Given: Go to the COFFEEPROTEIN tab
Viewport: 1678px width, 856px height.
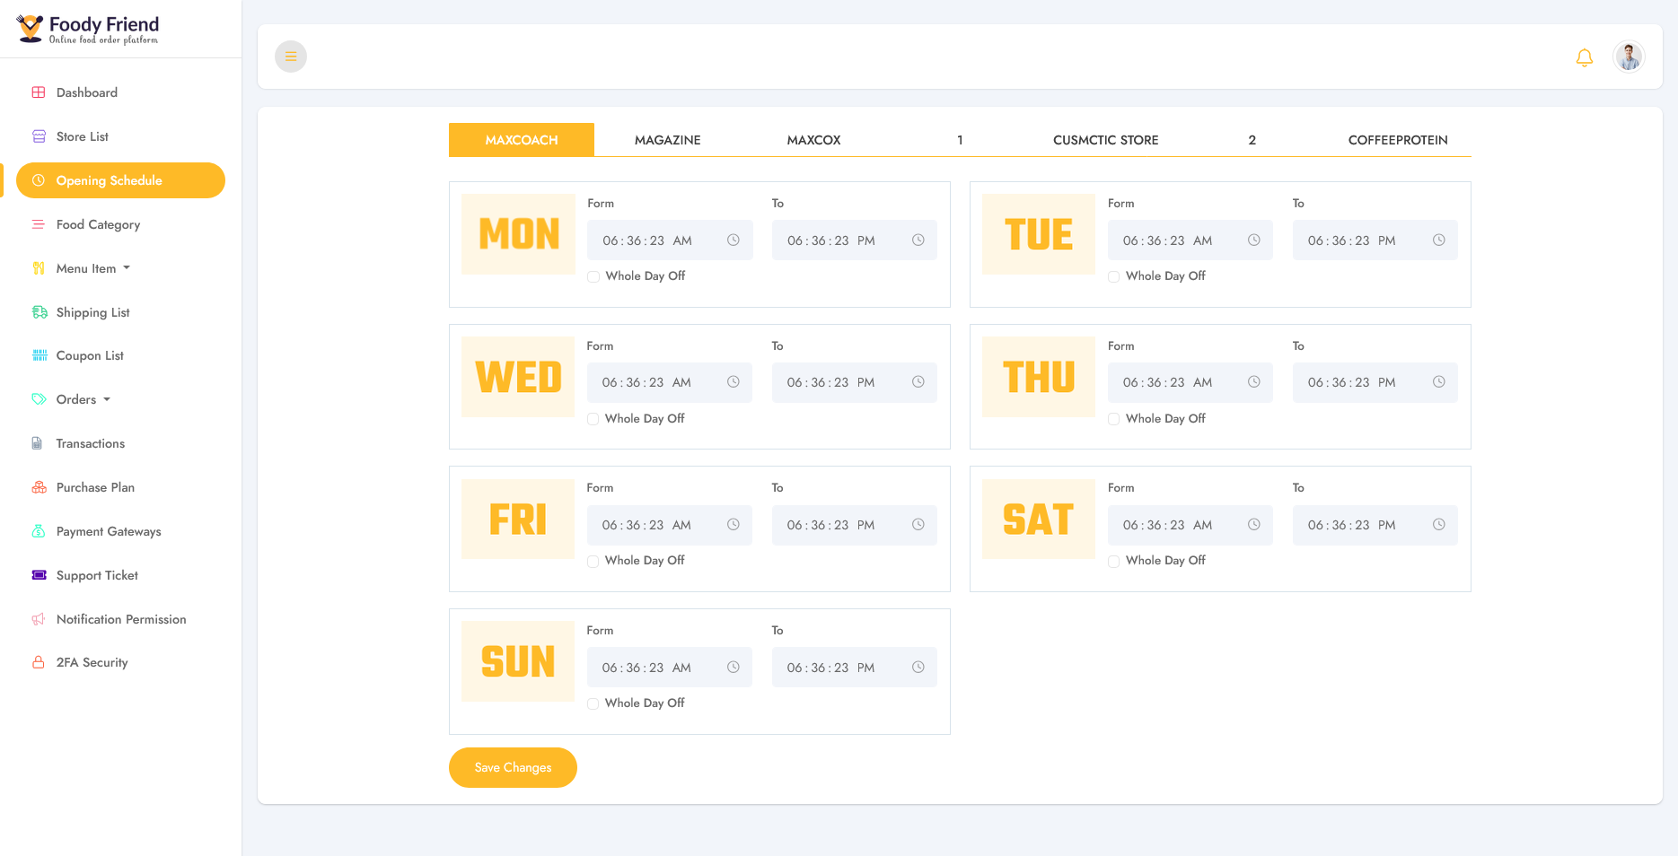Looking at the screenshot, I should pos(1398,140).
